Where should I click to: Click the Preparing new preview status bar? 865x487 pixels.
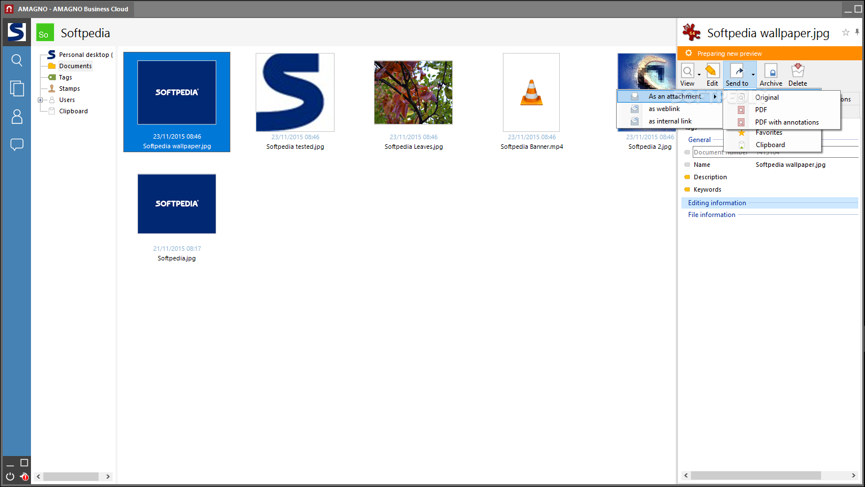click(x=770, y=54)
